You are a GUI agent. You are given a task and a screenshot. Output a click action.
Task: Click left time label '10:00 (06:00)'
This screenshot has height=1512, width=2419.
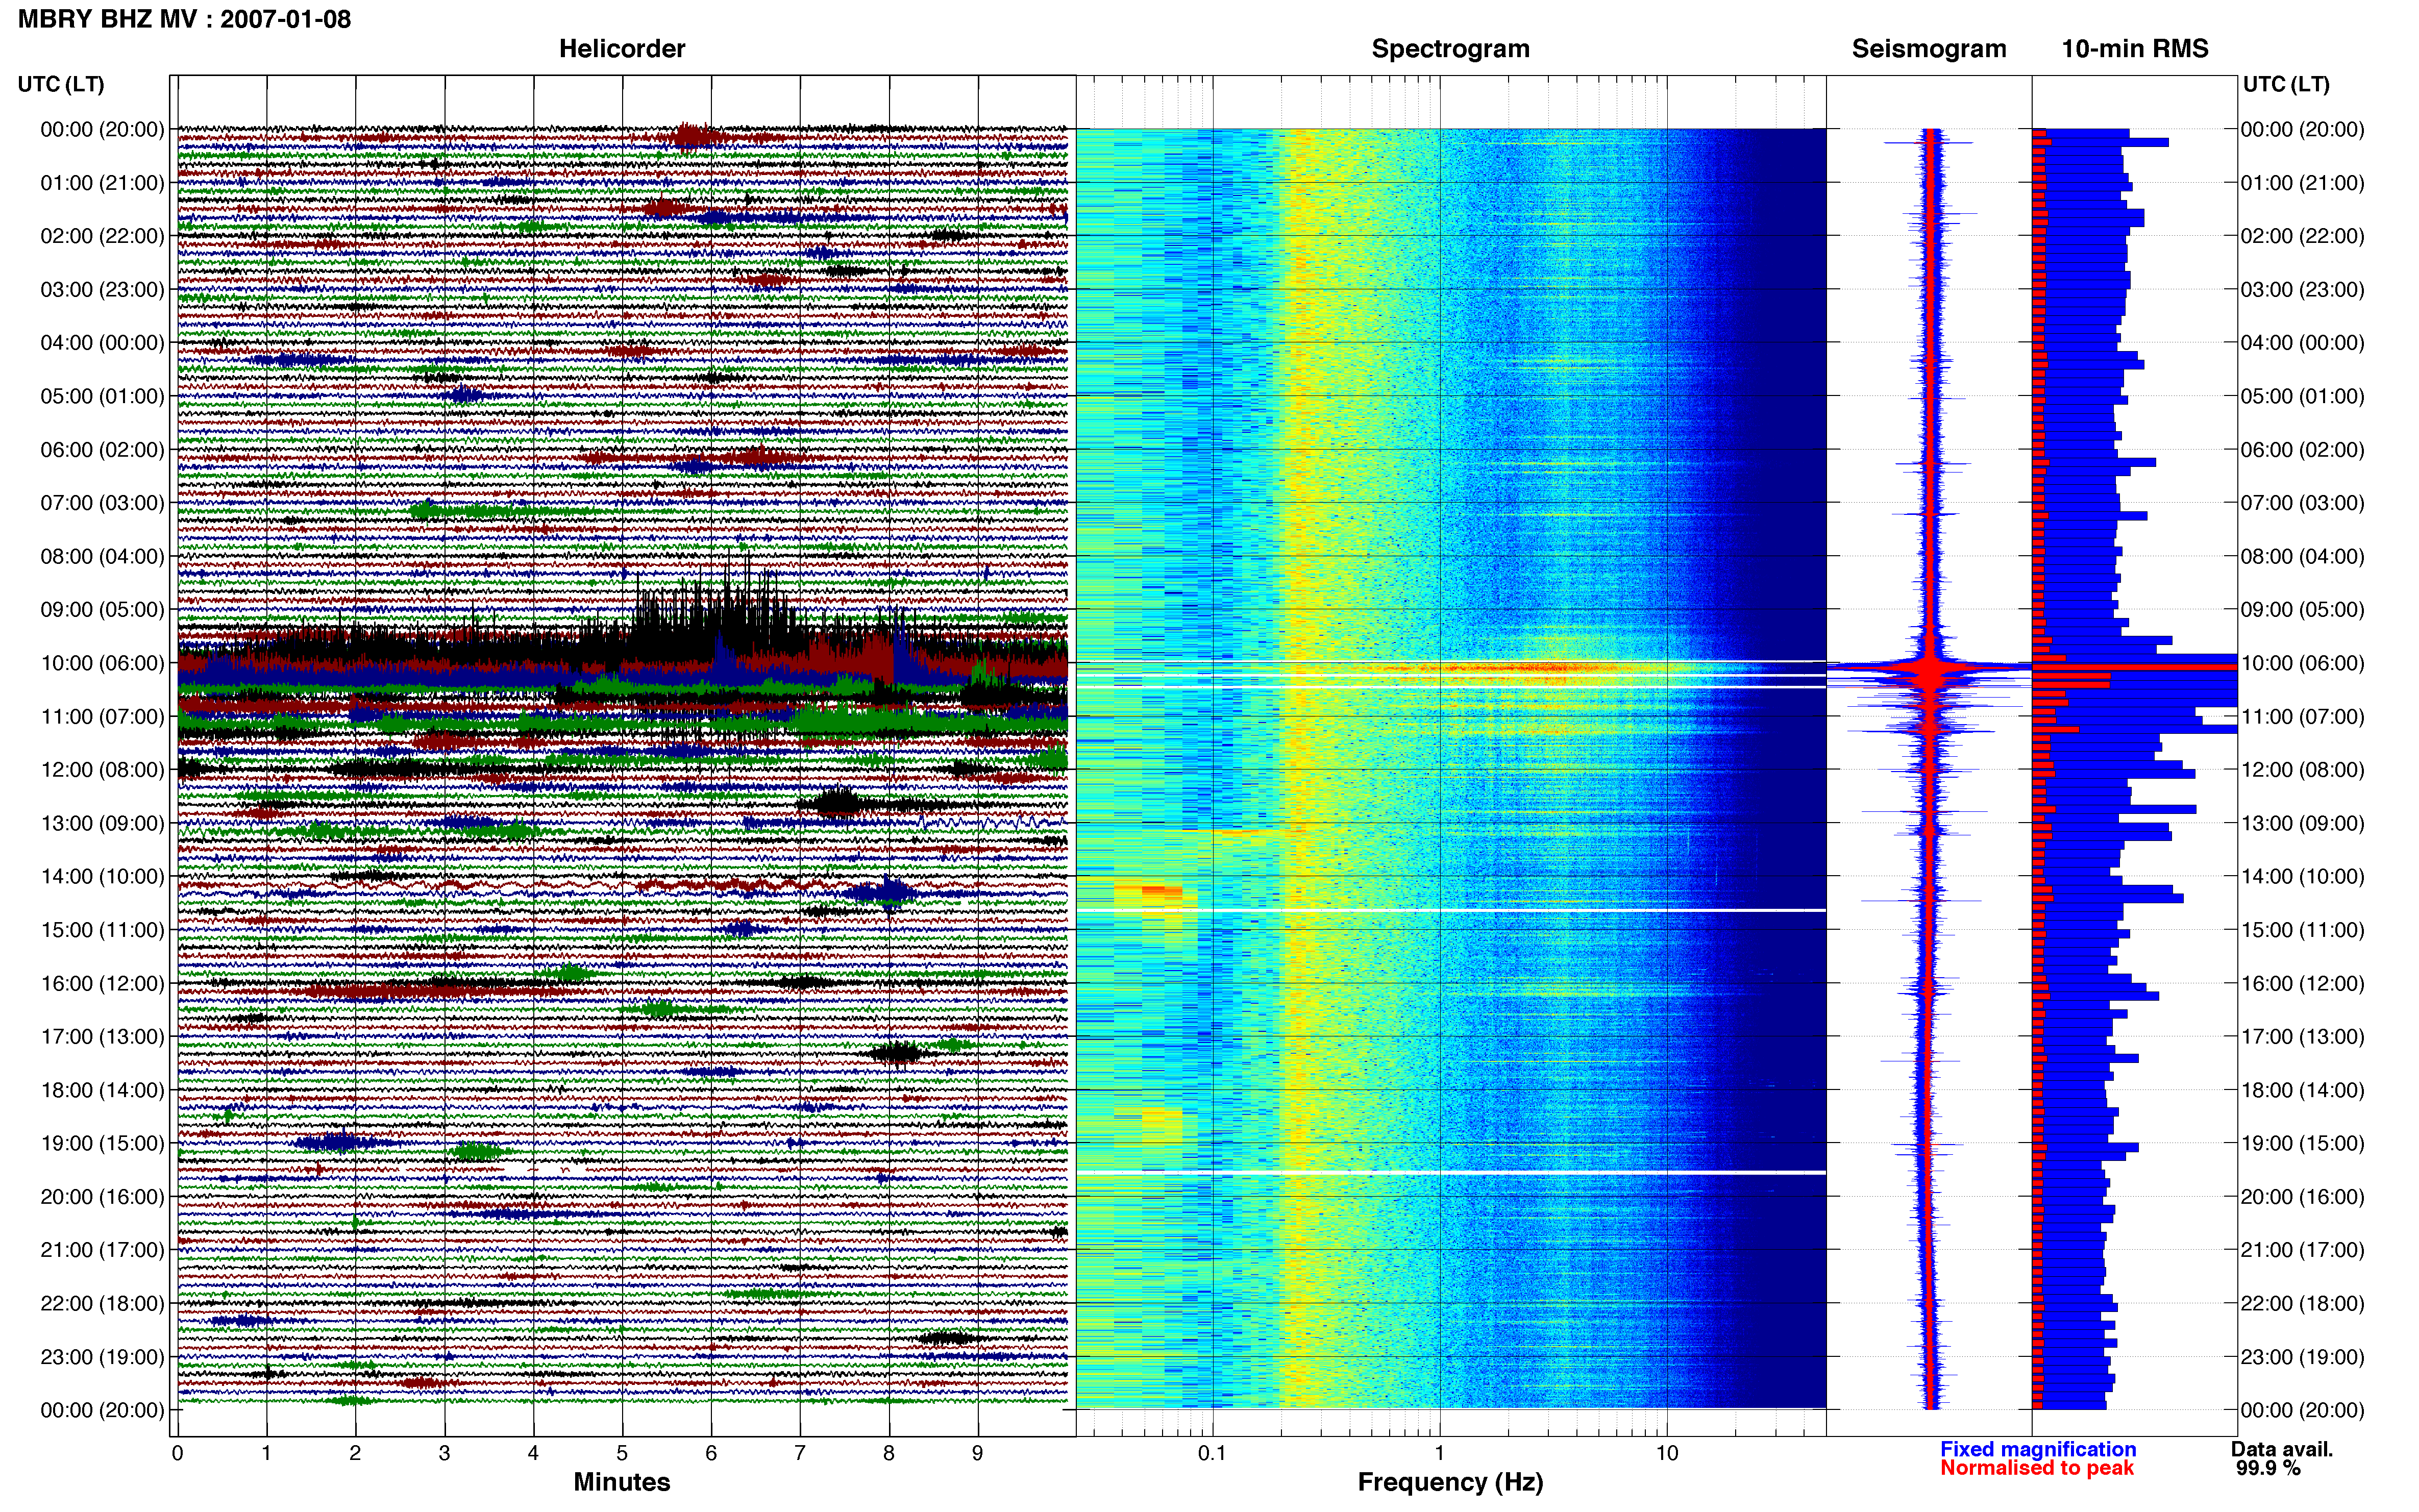click(102, 663)
